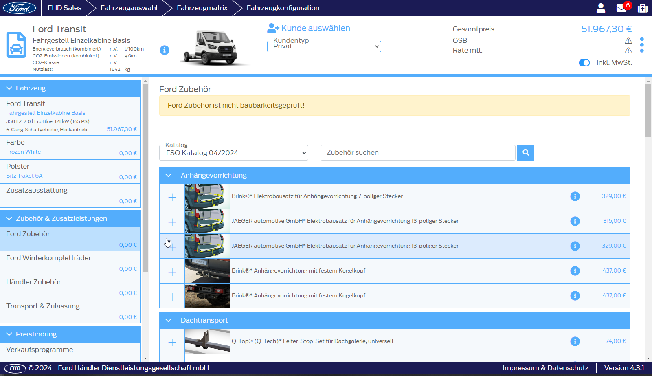Click Fahrgestell Einzelkabine Basis link in sidebar
The height and width of the screenshot is (376, 652).
pos(46,113)
